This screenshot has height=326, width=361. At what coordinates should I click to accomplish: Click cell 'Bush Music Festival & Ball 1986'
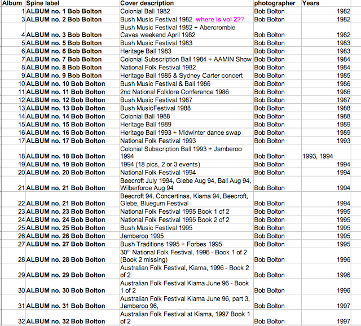186,83
